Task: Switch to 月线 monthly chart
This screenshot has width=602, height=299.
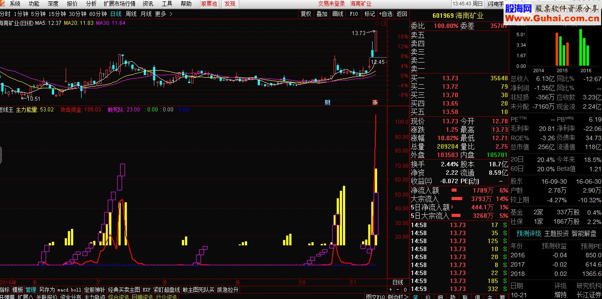Action: coord(146,14)
